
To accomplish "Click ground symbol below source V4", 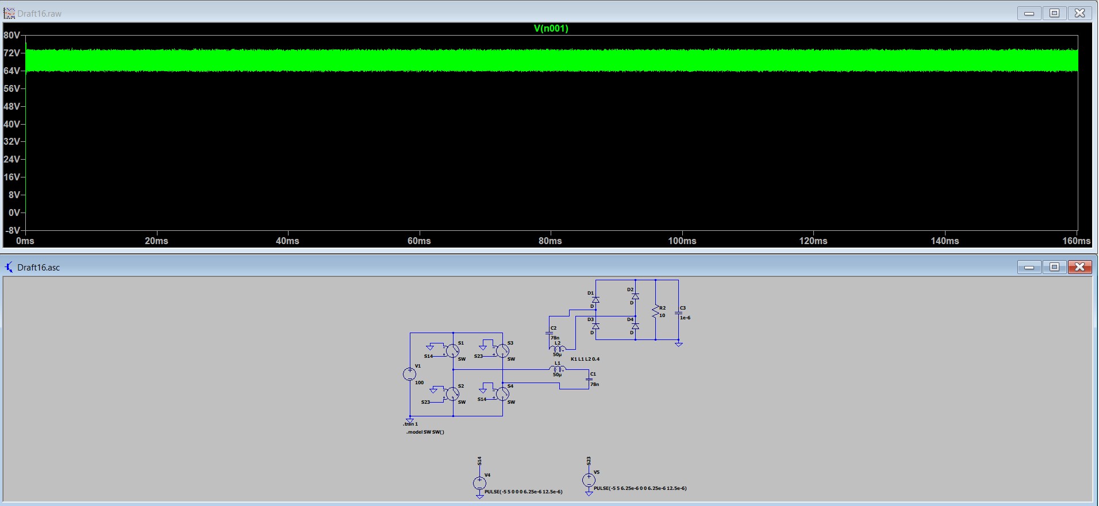I will coord(479,496).
